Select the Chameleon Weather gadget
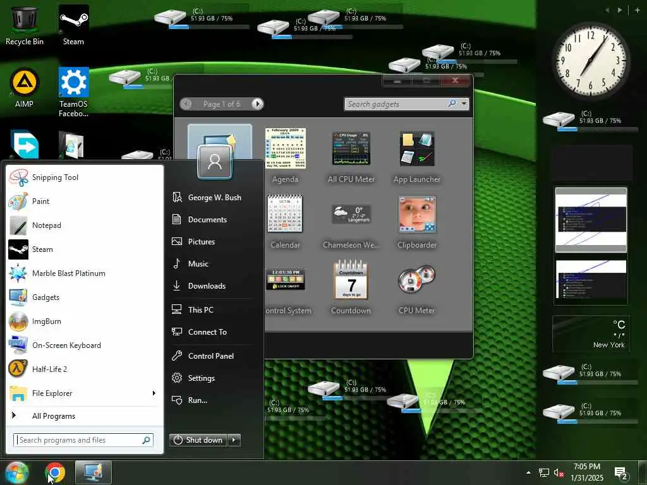The image size is (647, 485). click(x=351, y=225)
